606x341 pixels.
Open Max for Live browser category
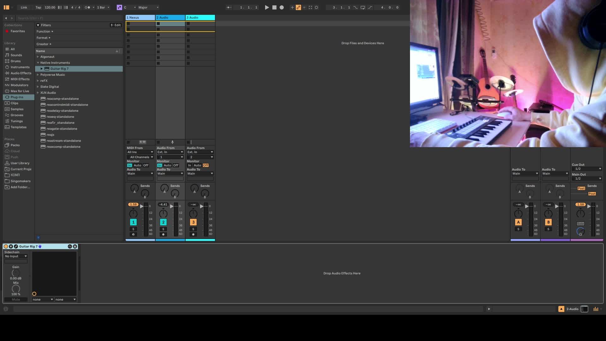point(20,91)
